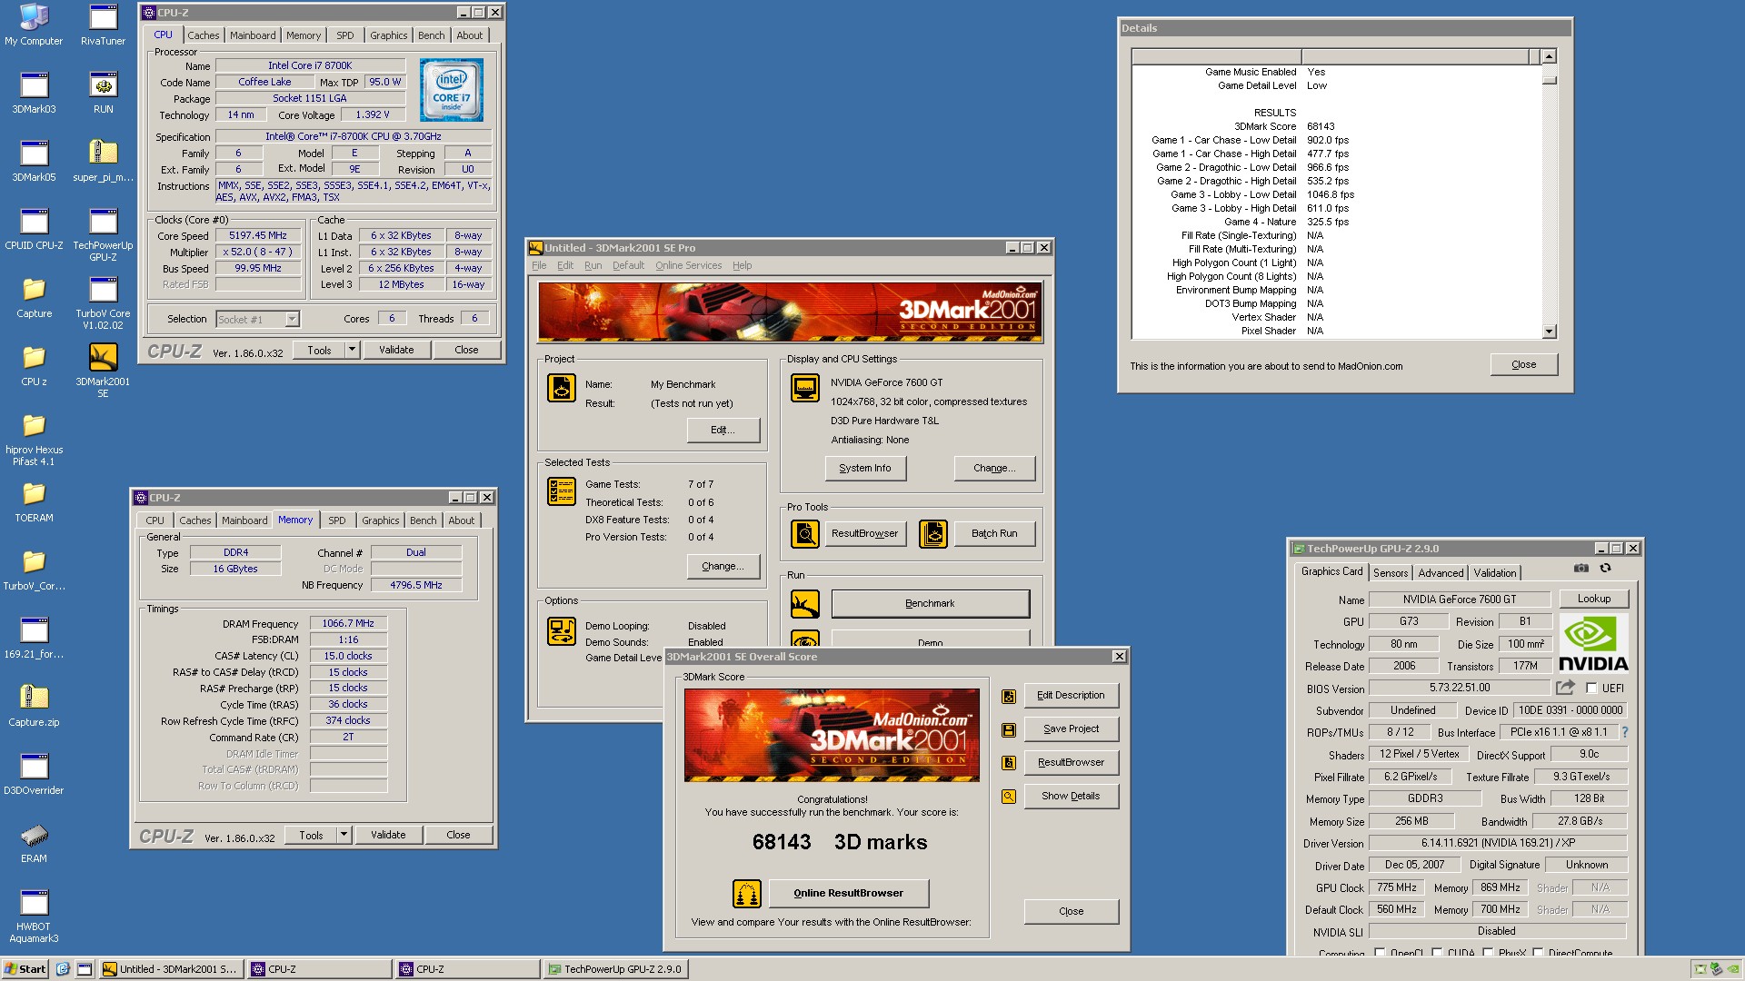The height and width of the screenshot is (981, 1745).
Task: Open the 3DMark2001 SE desktop shortcut
Action: coord(103,371)
